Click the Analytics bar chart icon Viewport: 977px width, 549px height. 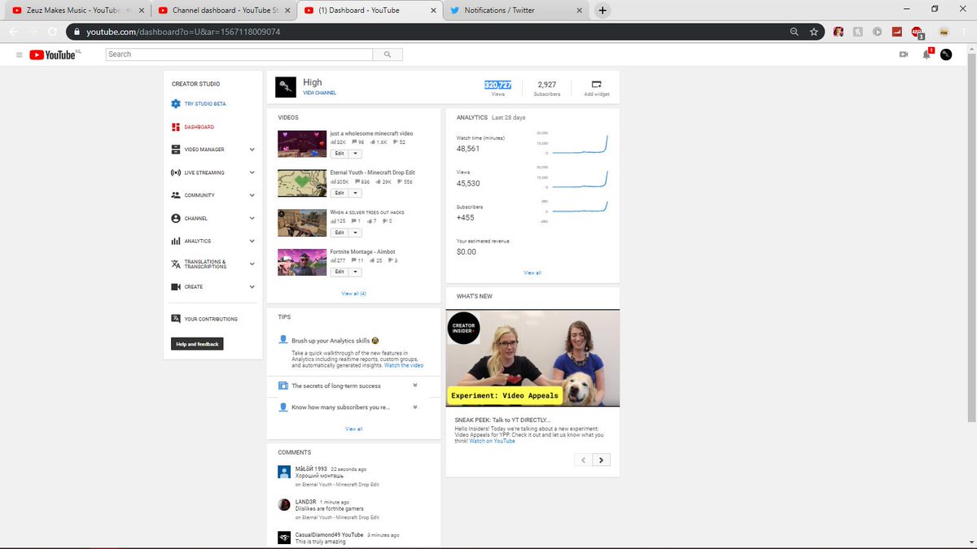pos(176,241)
